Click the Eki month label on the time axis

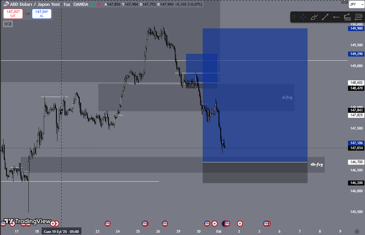point(218,231)
